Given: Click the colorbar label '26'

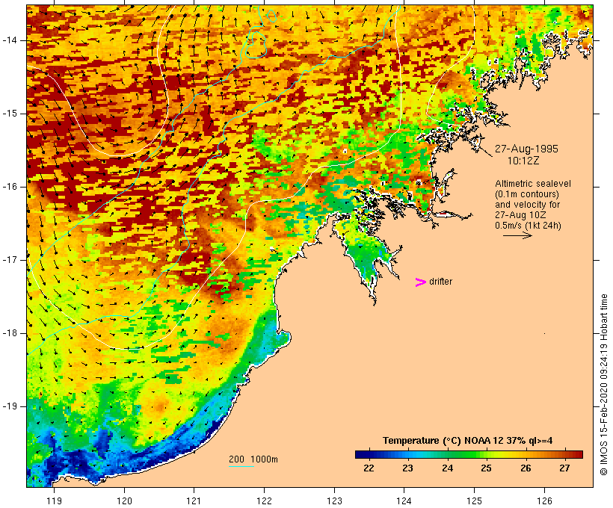Looking at the screenshot, I should coord(526,468).
